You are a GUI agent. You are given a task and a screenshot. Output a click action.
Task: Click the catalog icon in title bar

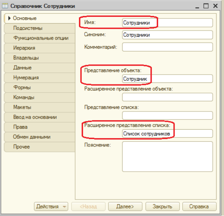tap(5, 6)
